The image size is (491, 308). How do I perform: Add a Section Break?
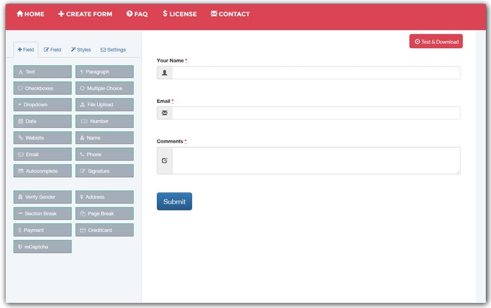click(42, 213)
